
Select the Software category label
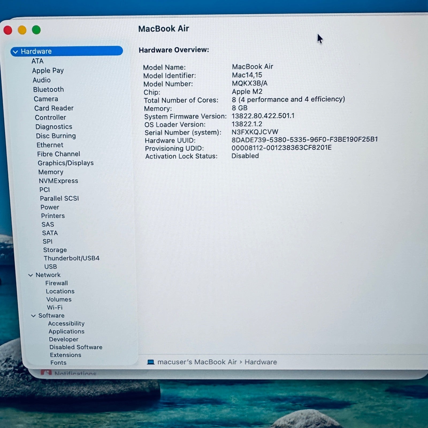(x=51, y=315)
